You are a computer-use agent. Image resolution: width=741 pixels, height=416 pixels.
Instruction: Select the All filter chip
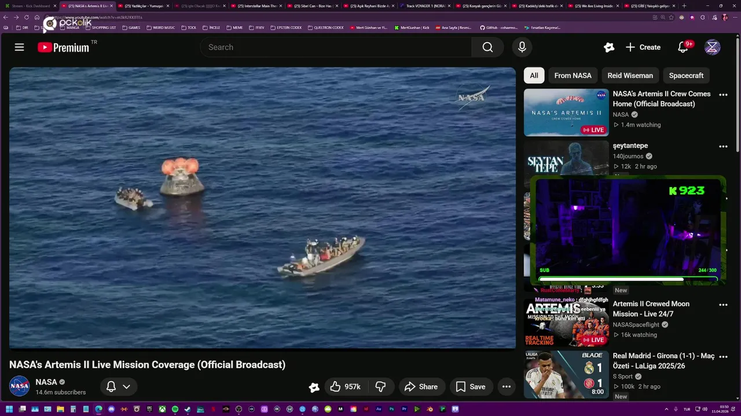[534, 76]
